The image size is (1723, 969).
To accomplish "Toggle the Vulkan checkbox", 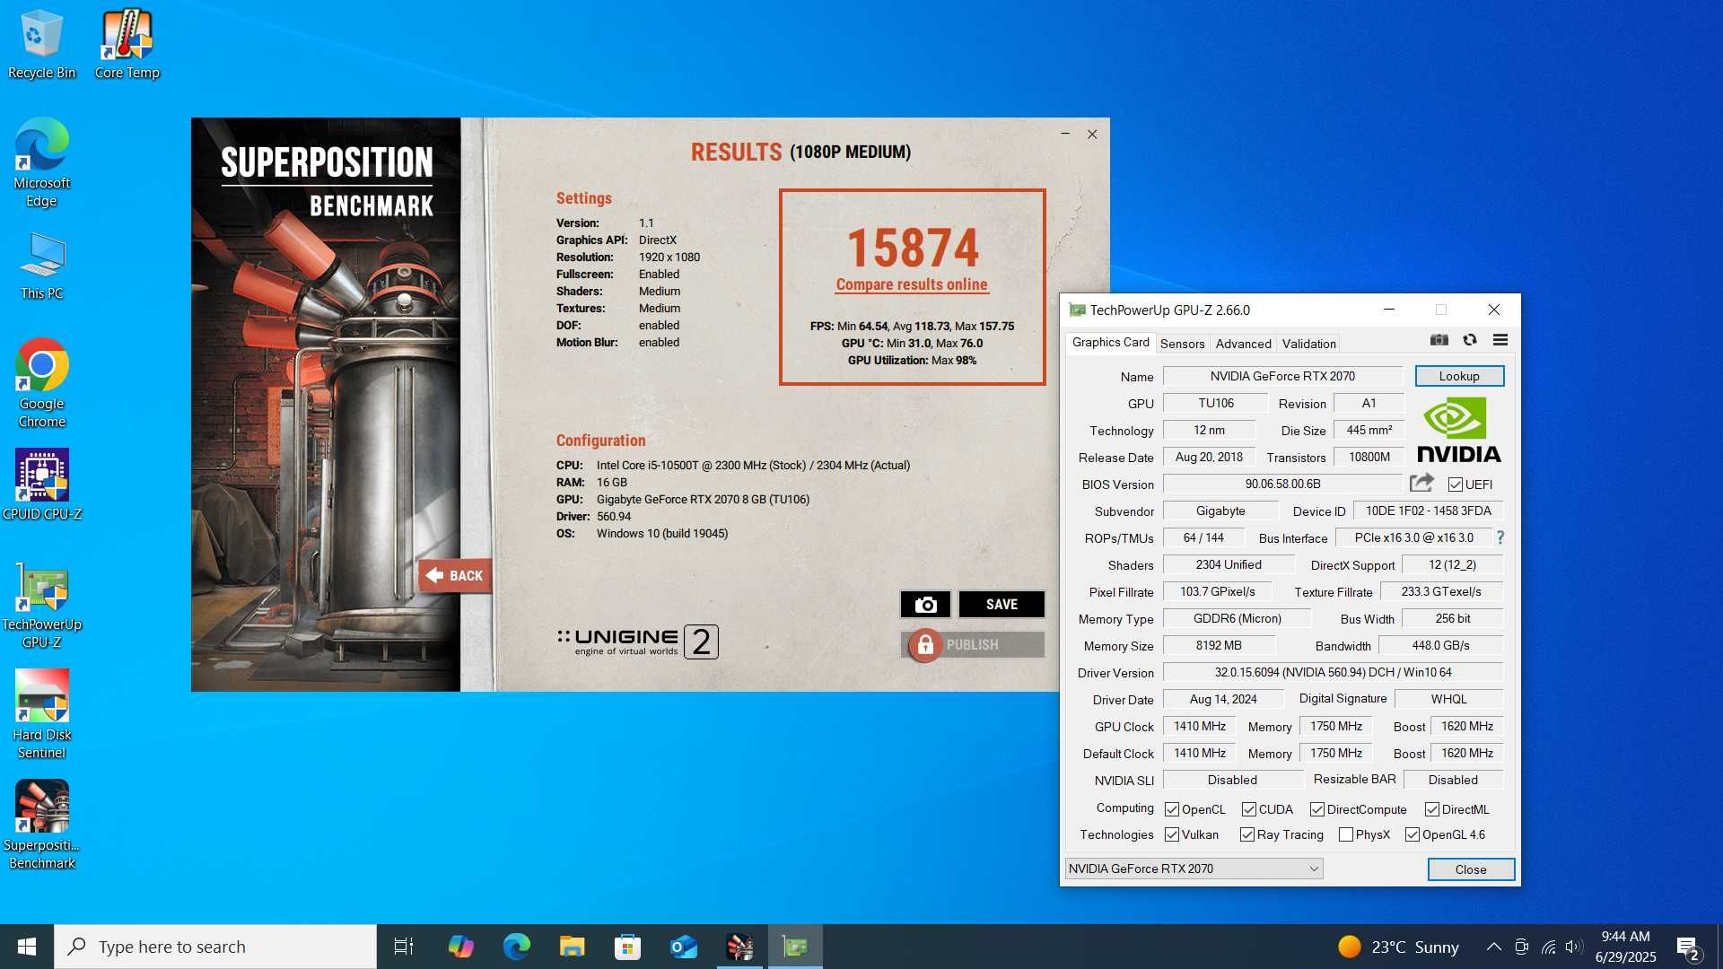I will click(1172, 834).
